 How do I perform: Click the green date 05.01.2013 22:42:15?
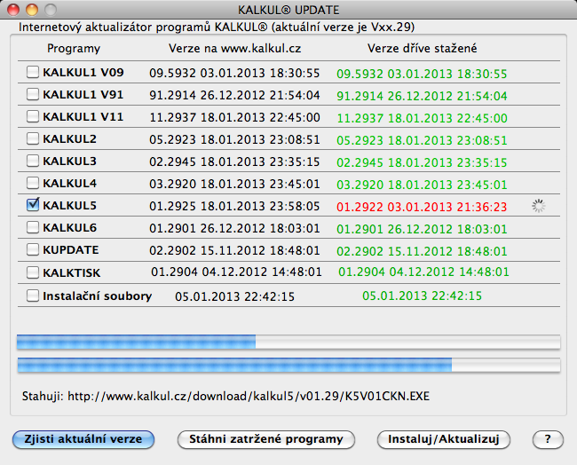[x=422, y=296]
